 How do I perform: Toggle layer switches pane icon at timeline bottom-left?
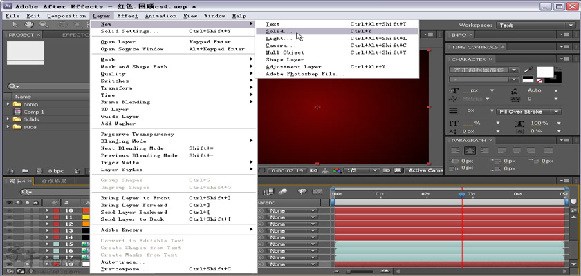pyautogui.click(x=10, y=272)
